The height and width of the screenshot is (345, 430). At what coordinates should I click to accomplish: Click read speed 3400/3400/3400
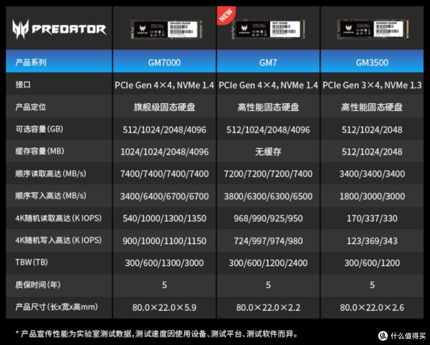click(372, 174)
